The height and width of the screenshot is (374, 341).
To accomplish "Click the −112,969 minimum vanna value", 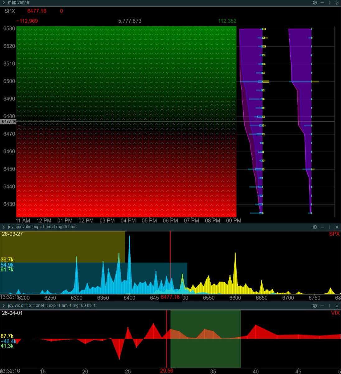I will [27, 21].
